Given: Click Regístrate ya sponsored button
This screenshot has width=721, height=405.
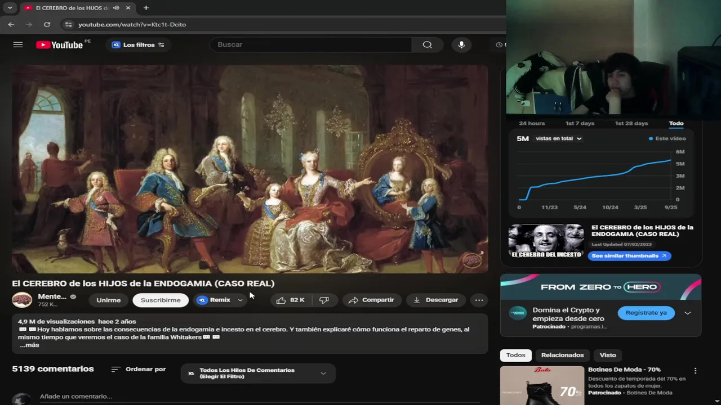Looking at the screenshot, I should click(646, 313).
